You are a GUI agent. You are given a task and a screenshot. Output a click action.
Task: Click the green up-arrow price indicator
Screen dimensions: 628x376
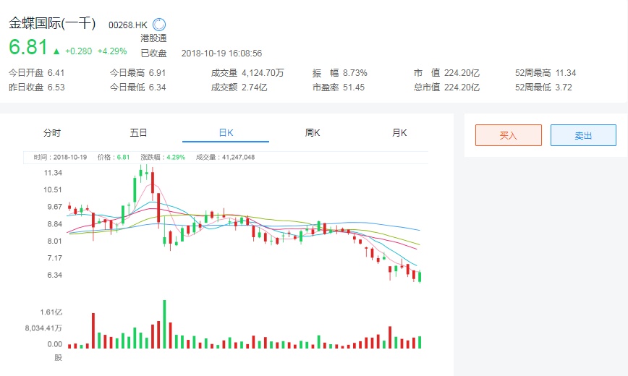pos(56,51)
